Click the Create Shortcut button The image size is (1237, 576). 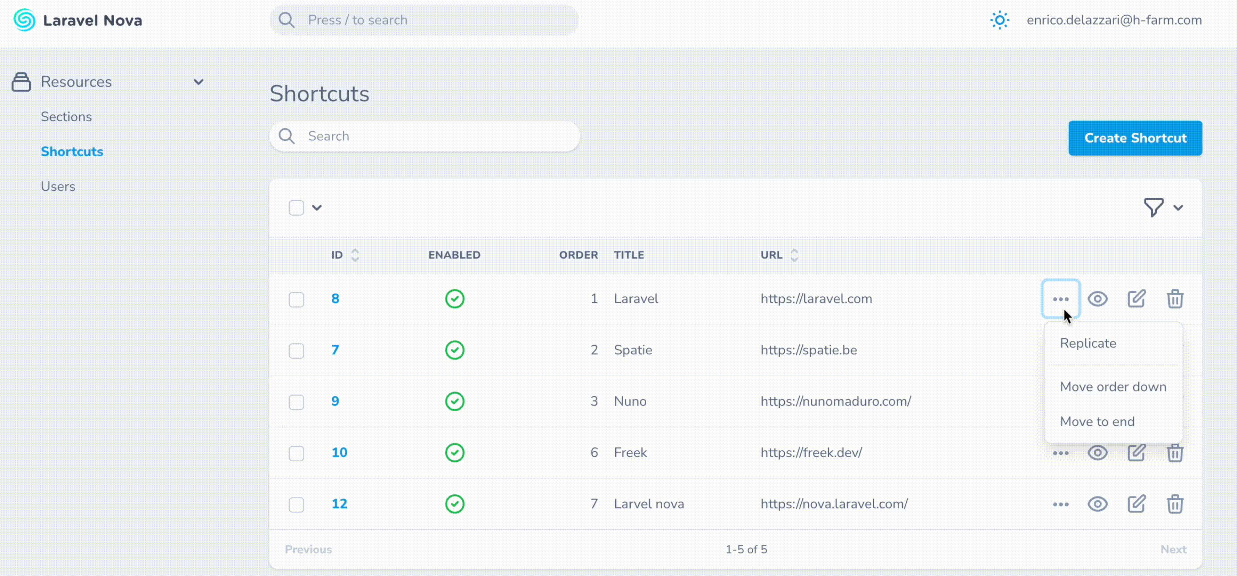1135,138
